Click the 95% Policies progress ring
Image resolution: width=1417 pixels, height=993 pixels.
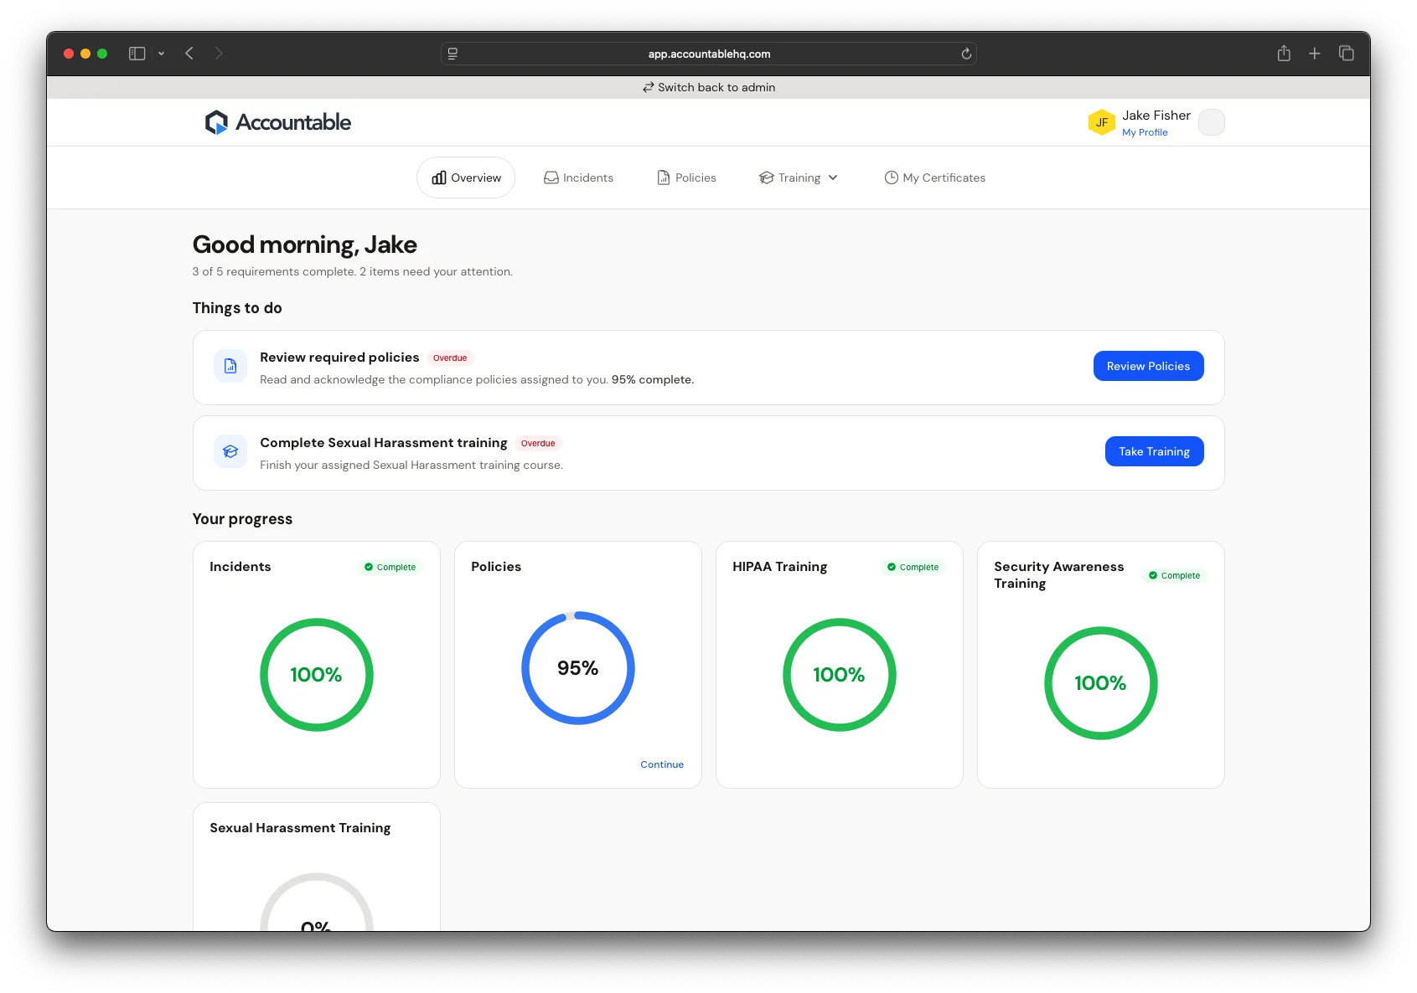tap(578, 667)
